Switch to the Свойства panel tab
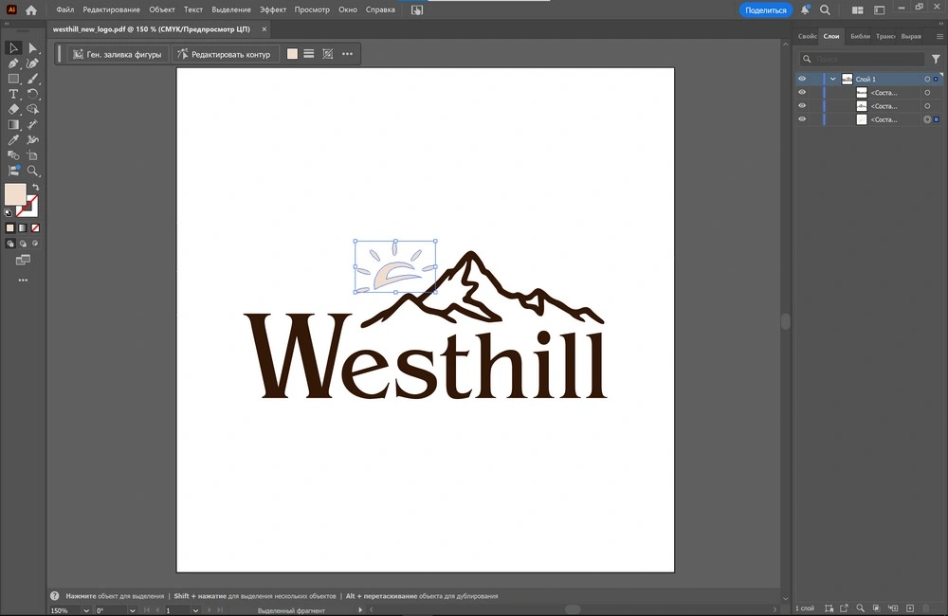 pyautogui.click(x=807, y=36)
